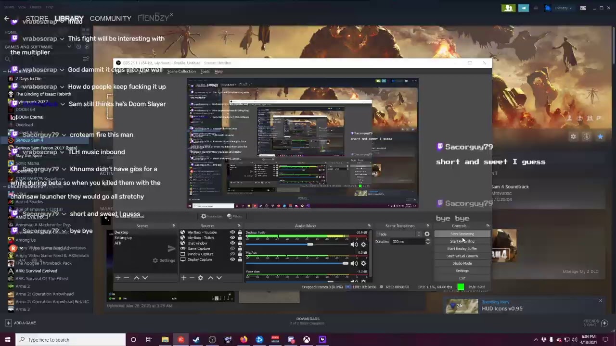616x346 pixels.
Task: Move the selected OBS scene up
Action: (136, 278)
